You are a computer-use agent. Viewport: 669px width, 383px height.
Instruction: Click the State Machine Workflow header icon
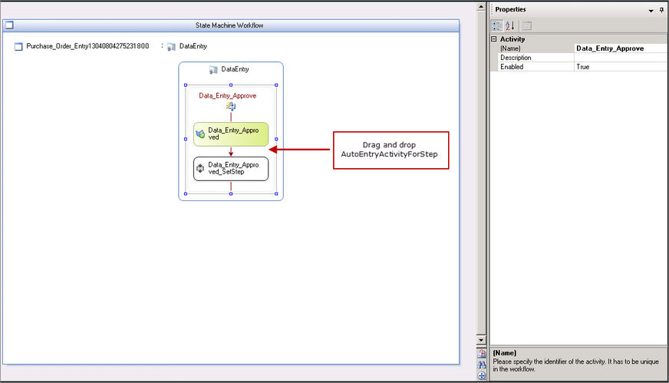(x=9, y=25)
